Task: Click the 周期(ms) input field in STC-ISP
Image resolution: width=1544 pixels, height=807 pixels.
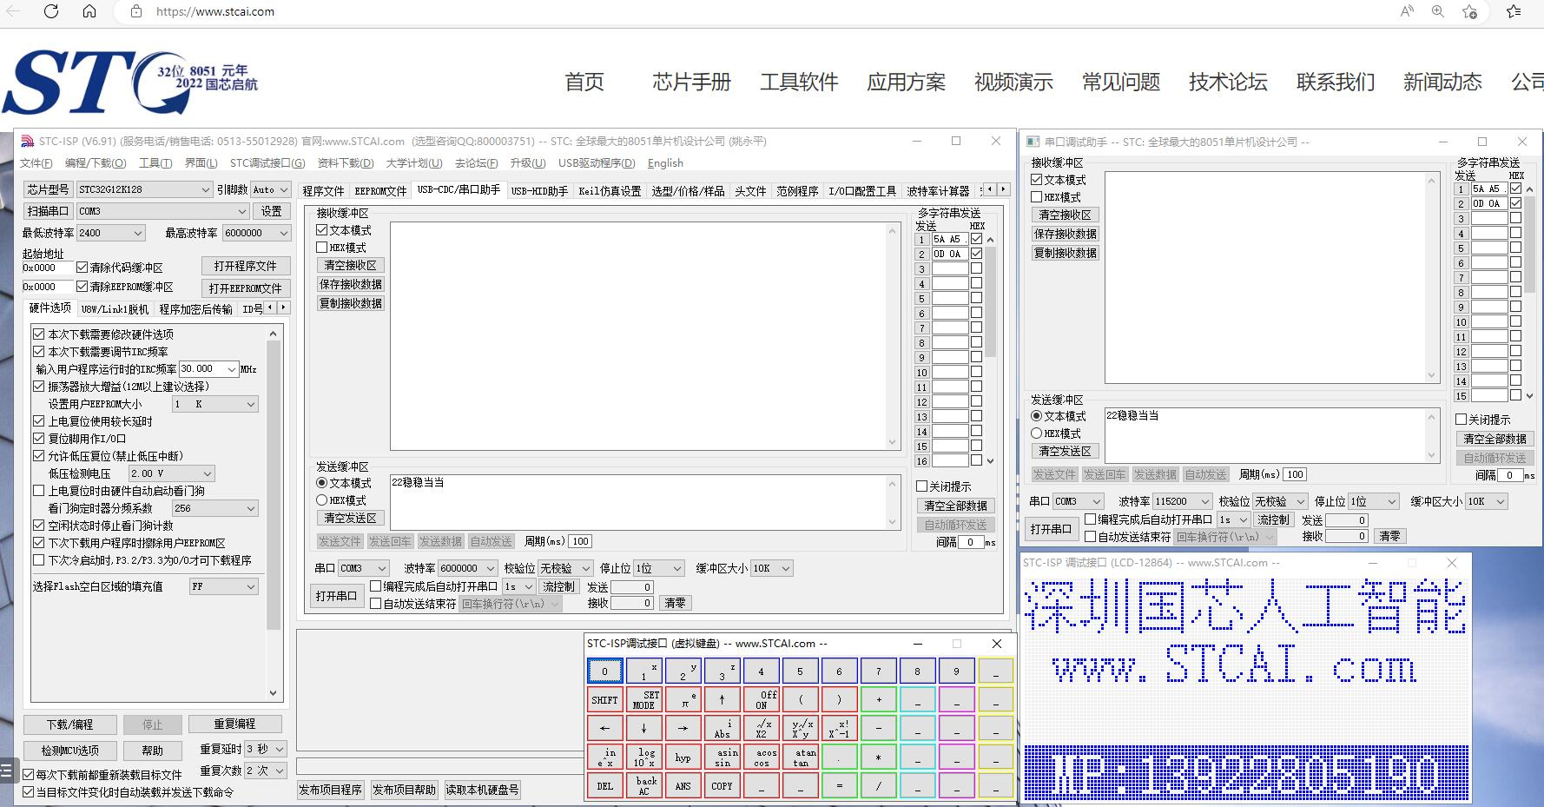Action: coord(581,541)
